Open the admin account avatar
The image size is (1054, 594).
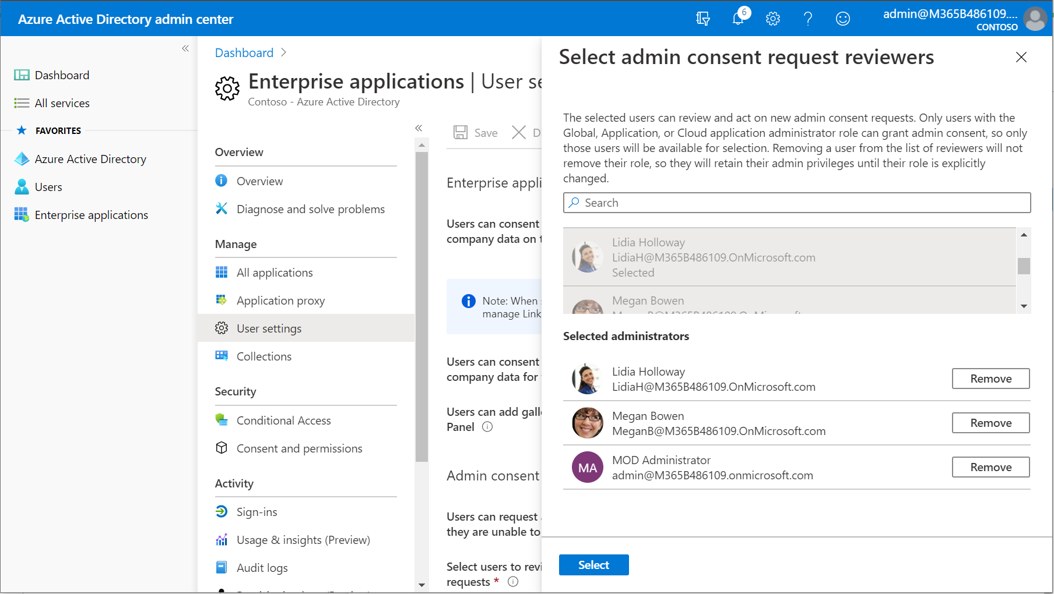(x=1035, y=19)
